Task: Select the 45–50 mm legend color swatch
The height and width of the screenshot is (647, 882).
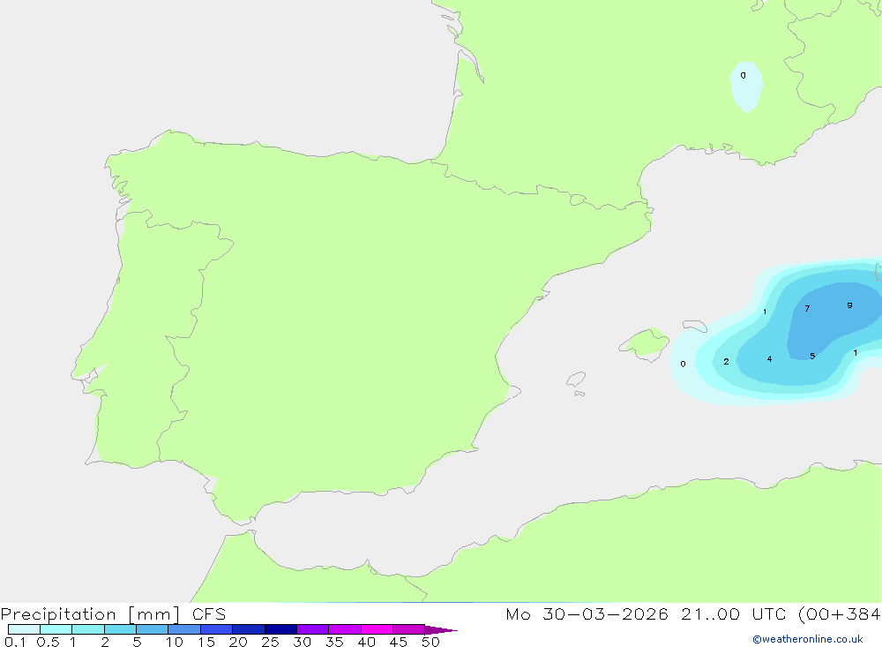Action: click(x=408, y=629)
